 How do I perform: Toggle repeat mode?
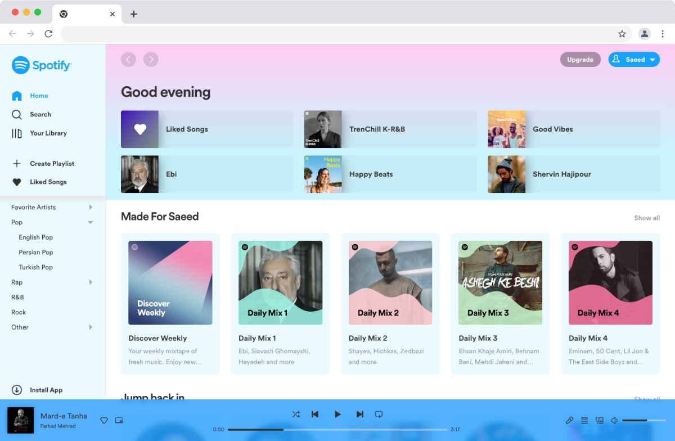(x=379, y=414)
